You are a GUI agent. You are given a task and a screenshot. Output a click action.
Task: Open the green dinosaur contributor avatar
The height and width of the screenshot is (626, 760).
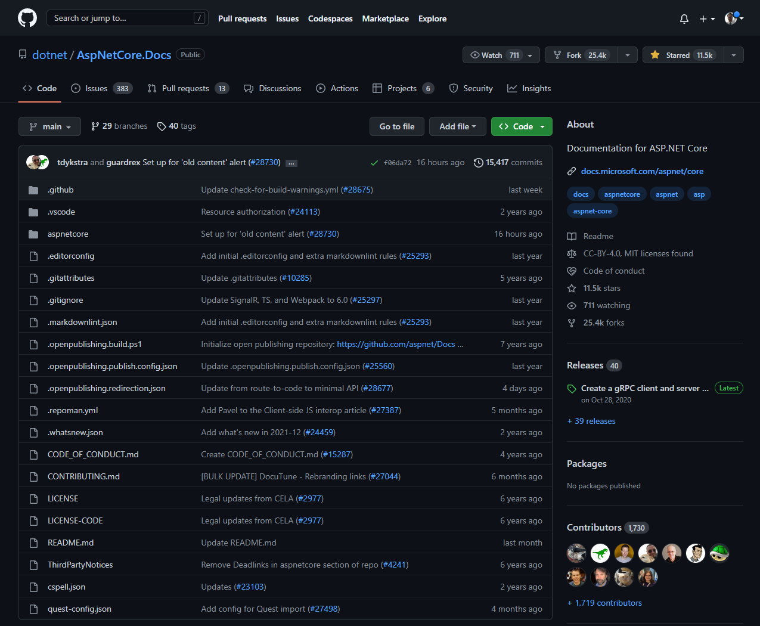[x=600, y=553]
